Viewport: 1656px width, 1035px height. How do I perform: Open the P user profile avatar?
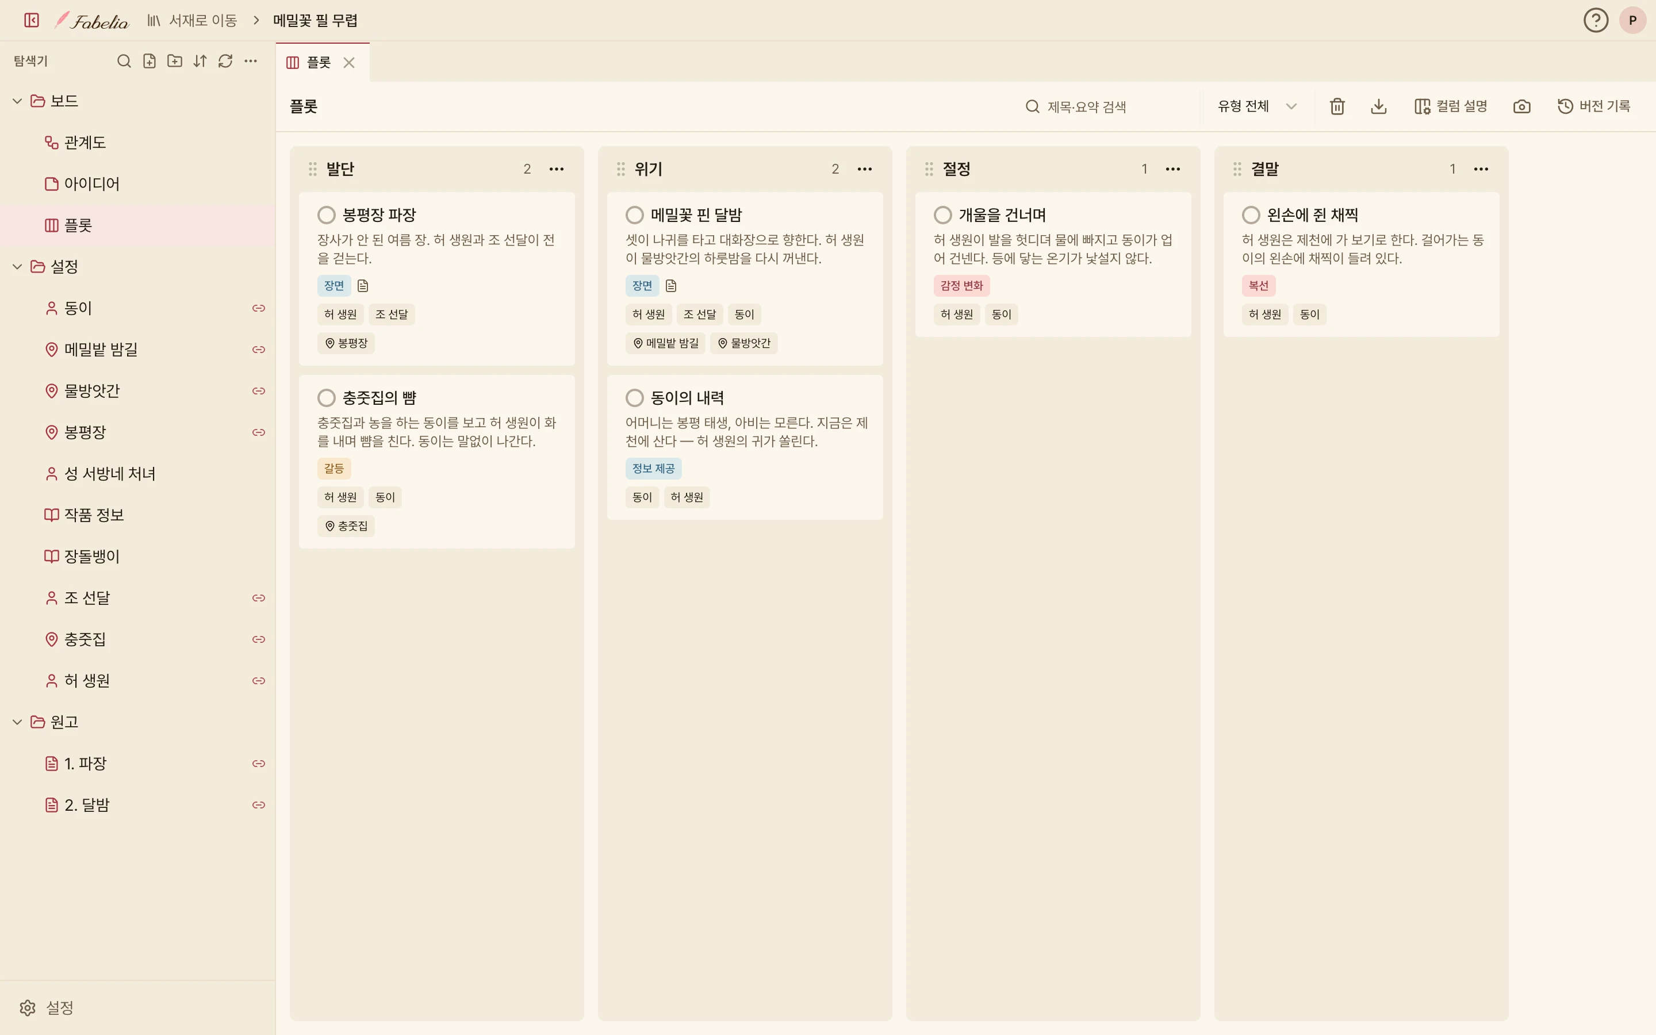(x=1633, y=20)
